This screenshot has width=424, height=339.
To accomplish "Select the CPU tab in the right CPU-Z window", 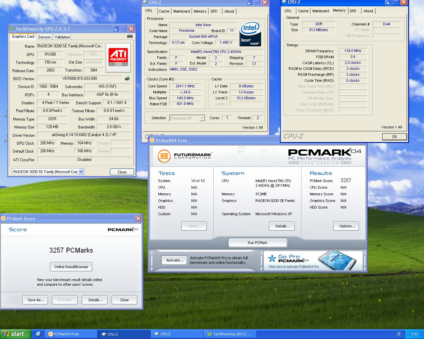I will point(288,11).
